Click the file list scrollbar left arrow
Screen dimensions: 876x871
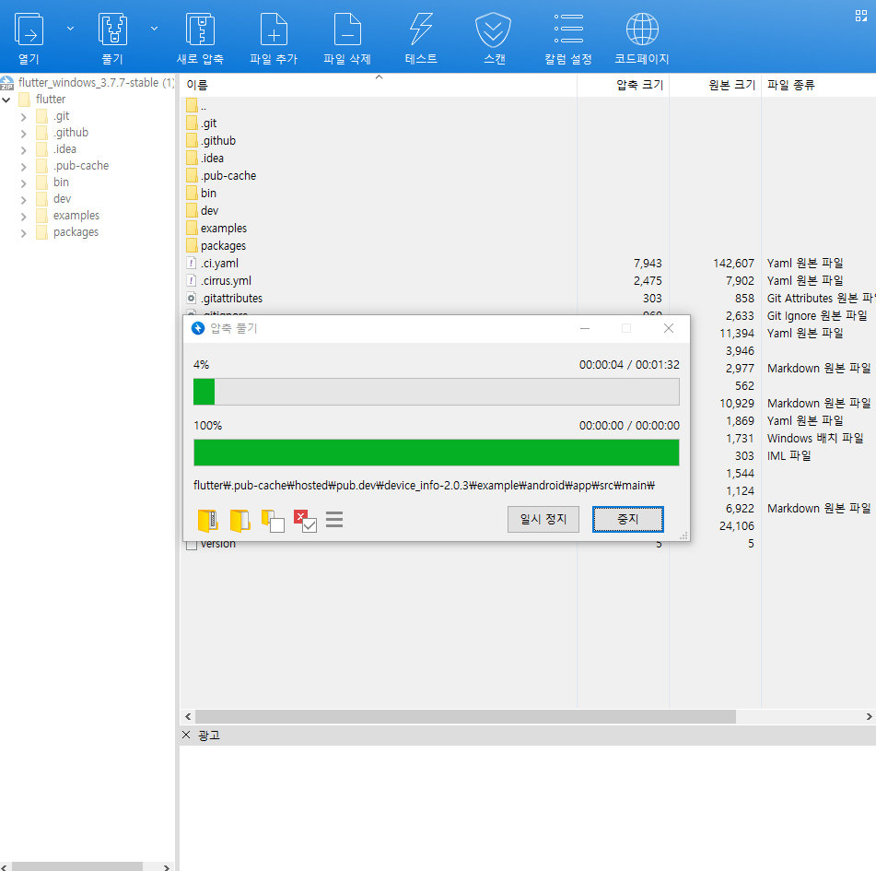[188, 716]
